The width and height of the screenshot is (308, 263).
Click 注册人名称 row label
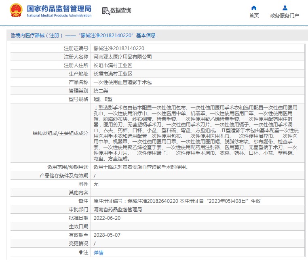coord(76,57)
